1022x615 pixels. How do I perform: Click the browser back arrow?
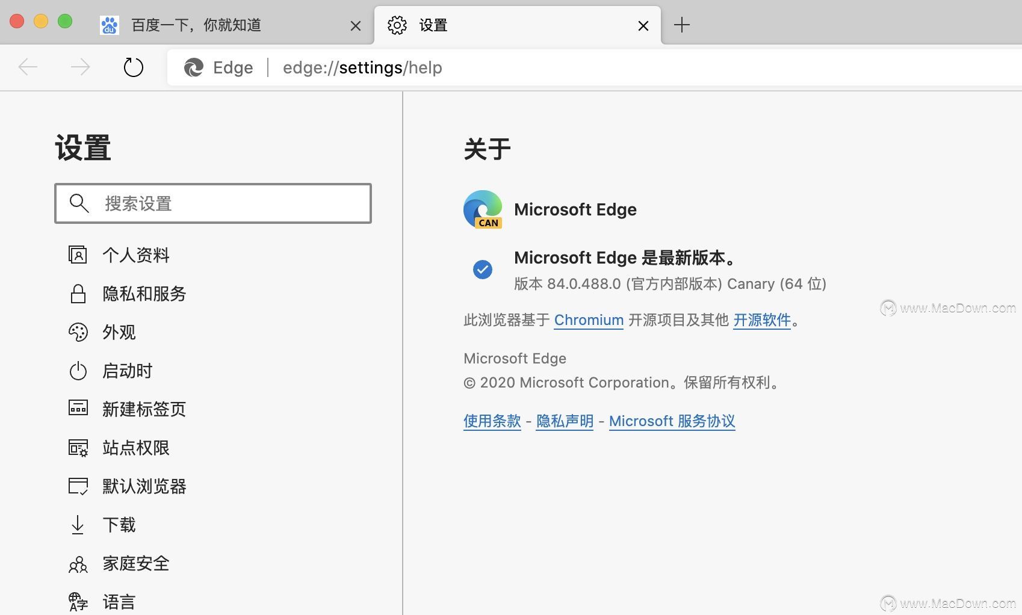[28, 67]
